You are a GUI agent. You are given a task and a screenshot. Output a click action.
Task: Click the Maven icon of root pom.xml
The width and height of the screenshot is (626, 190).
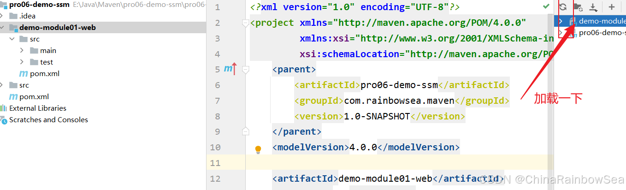click(x=14, y=97)
